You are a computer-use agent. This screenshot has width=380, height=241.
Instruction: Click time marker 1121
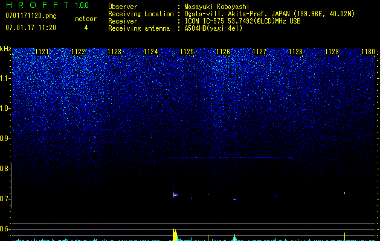(x=42, y=52)
